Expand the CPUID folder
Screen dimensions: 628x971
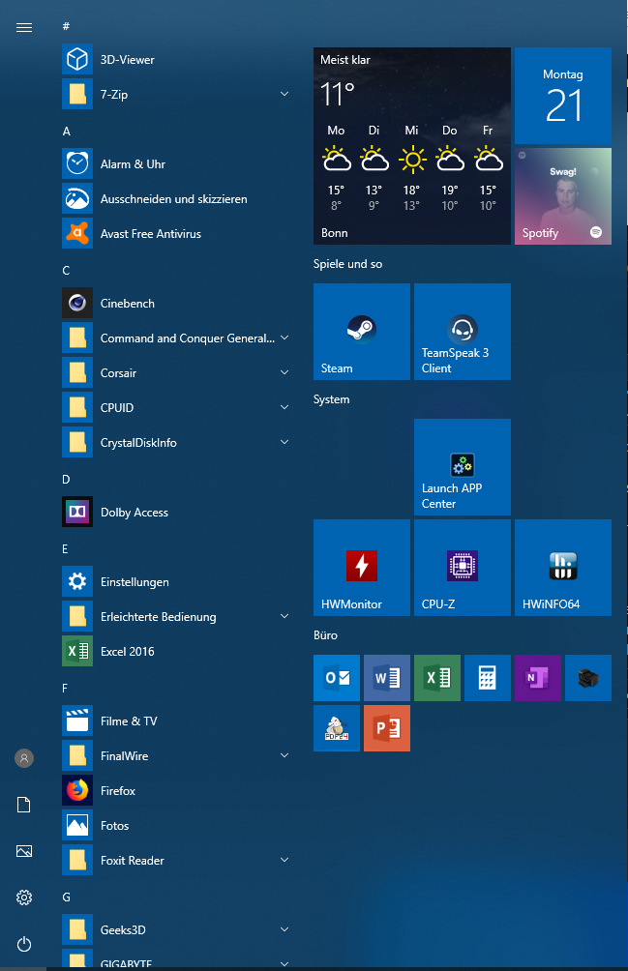tap(284, 407)
